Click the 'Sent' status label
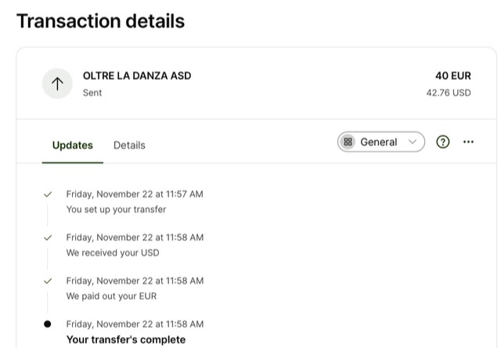 (92, 92)
